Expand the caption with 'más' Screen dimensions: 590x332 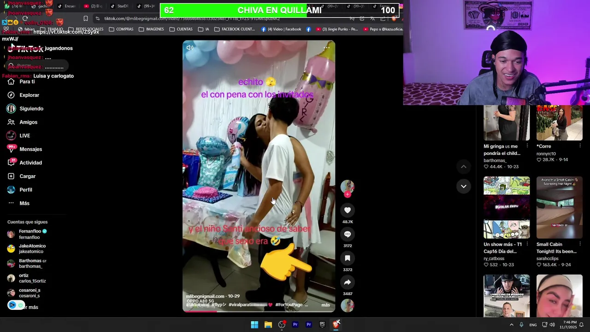click(x=325, y=305)
